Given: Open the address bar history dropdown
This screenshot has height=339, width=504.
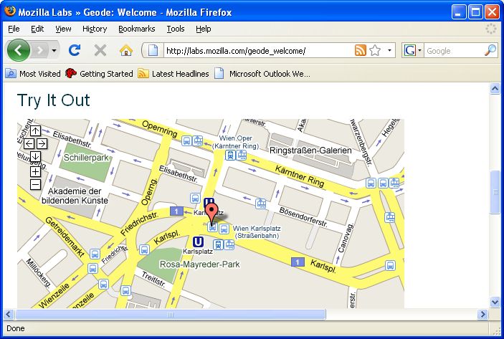Looking at the screenshot, I should (389, 50).
